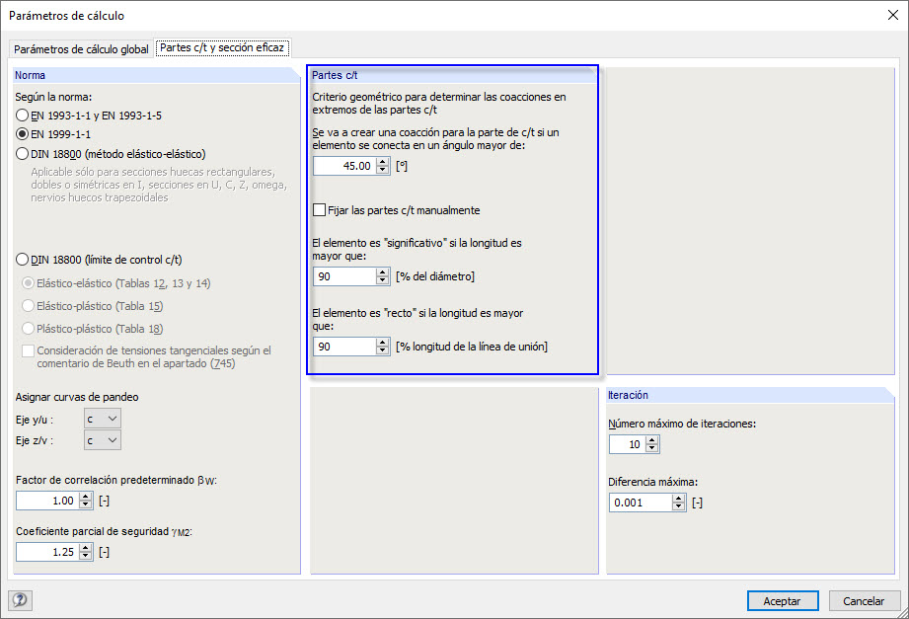Open the Eje y/u buckling curve dropdown

pos(103,419)
